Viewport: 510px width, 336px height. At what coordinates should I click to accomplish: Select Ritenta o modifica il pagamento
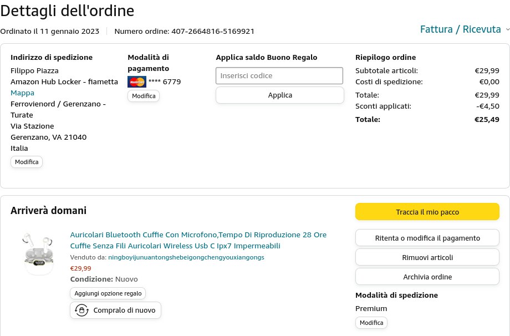(427, 238)
